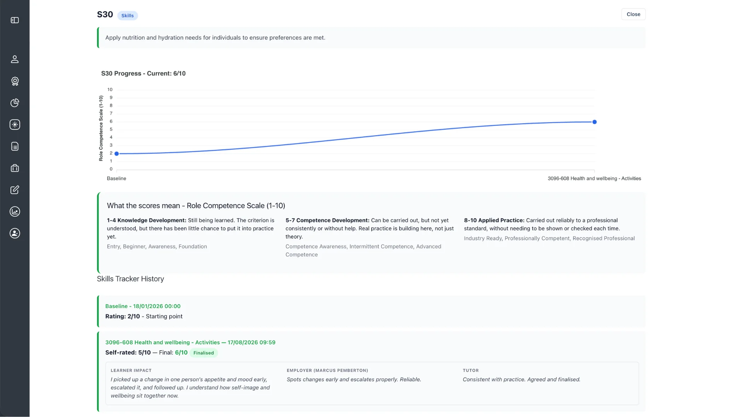This screenshot has width=742, height=417.
Task: Open the user profile icon in sidebar
Action: click(x=15, y=59)
